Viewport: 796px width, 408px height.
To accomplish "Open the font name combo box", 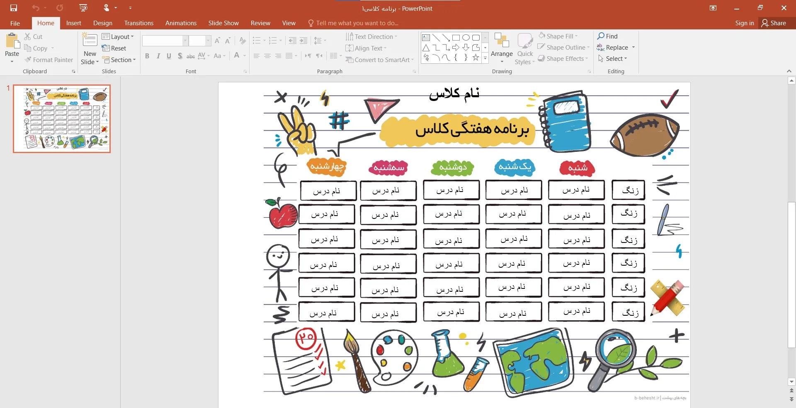I will [x=165, y=41].
